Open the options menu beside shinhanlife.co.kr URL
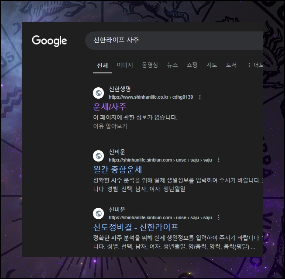The image size is (285, 279). coord(200,97)
